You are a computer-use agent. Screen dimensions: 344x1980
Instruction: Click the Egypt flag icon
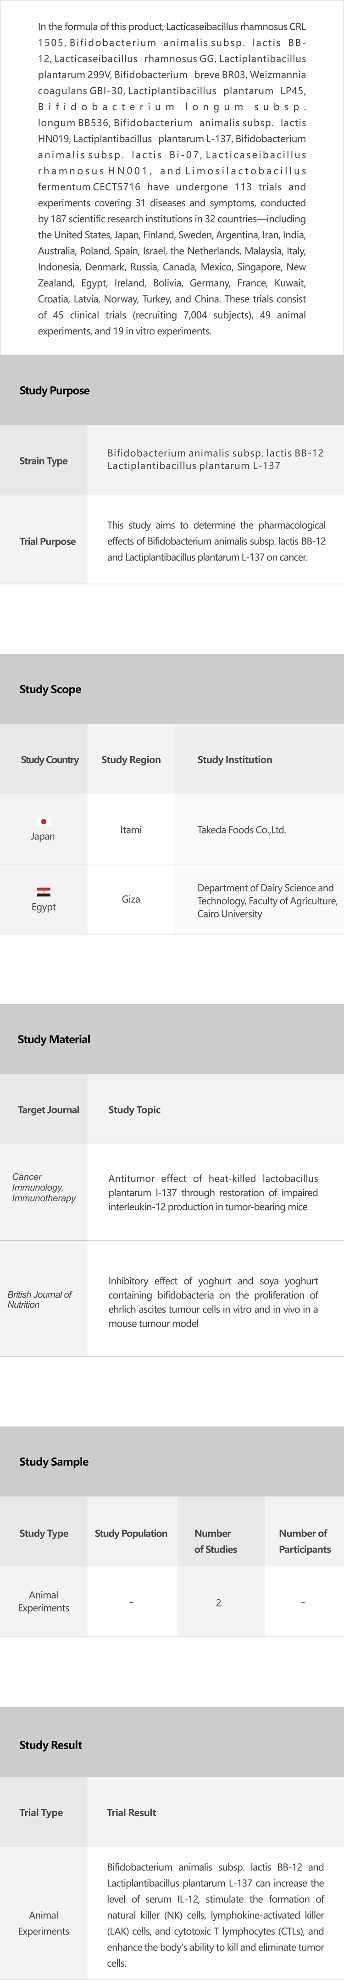[x=44, y=892]
